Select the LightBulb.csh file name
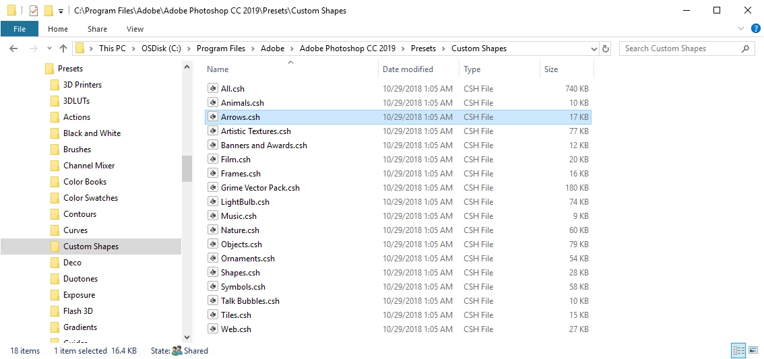 [245, 201]
